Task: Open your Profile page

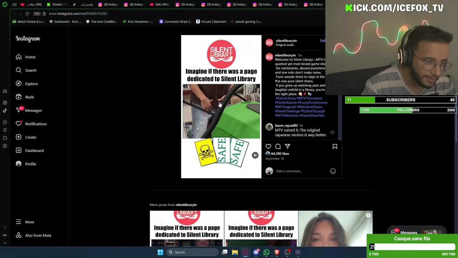Action: [26, 164]
